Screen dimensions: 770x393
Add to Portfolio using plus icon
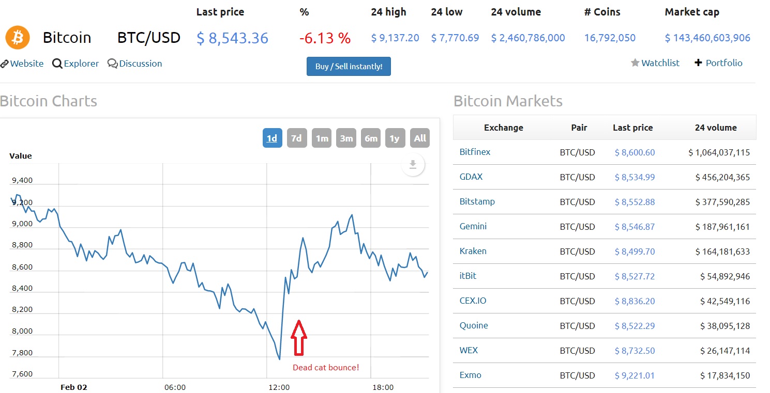(698, 63)
